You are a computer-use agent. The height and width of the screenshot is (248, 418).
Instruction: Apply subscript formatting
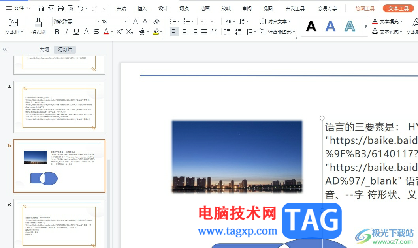coord(130,32)
